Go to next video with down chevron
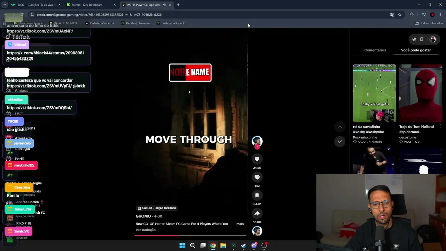The image size is (446, 251). [340, 142]
